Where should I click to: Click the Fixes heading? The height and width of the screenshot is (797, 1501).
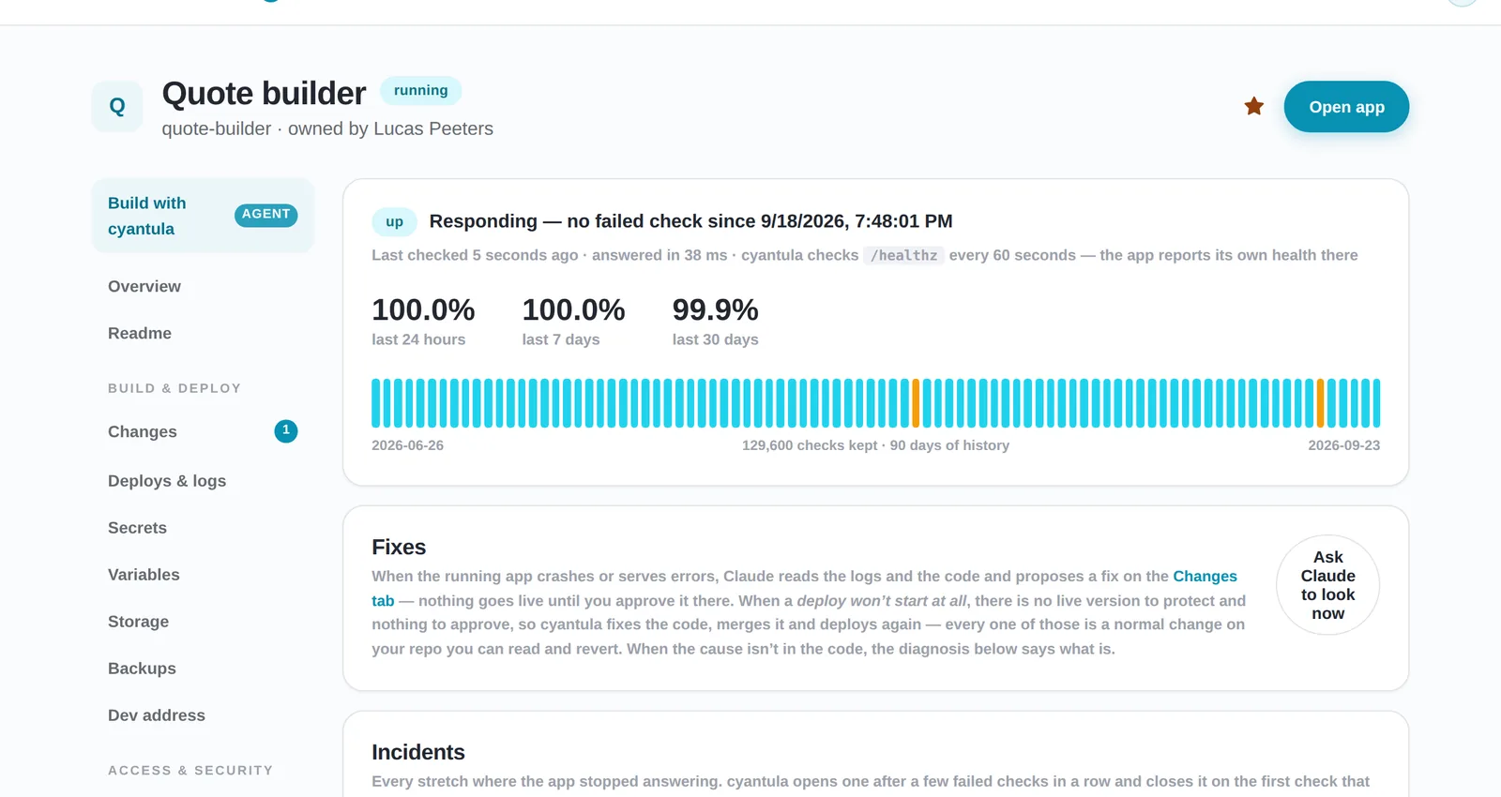pos(399,548)
